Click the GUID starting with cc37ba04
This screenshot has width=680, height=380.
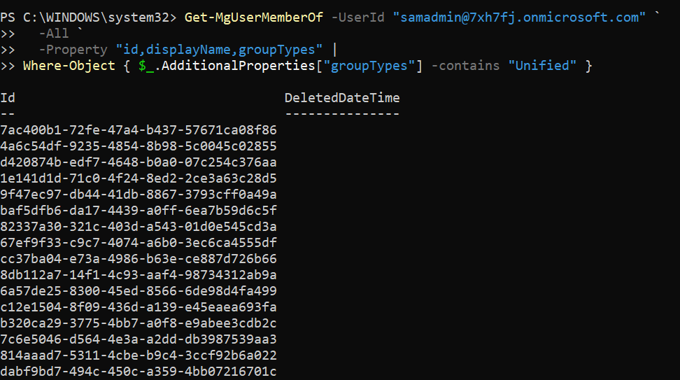pyautogui.click(x=139, y=259)
